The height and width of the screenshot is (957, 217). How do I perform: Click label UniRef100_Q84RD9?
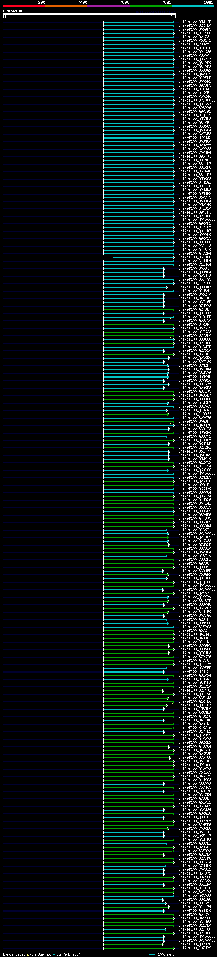pos(195,63)
